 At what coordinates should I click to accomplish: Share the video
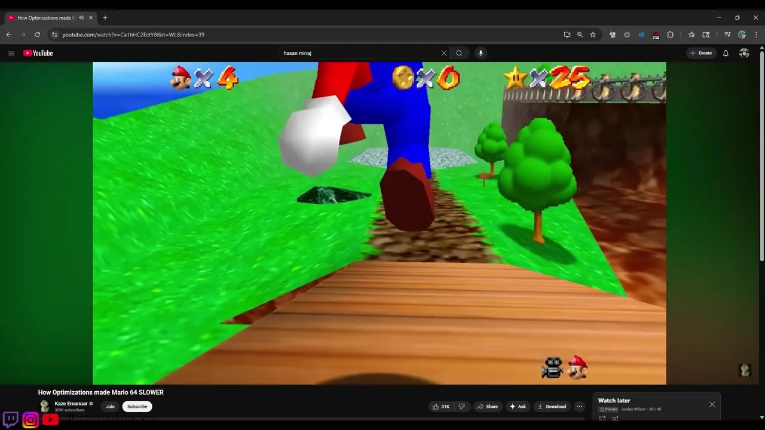(487, 407)
